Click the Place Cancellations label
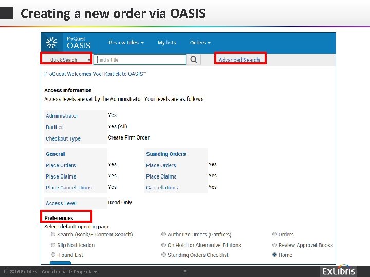This screenshot has width=370, height=277. pos(69,188)
